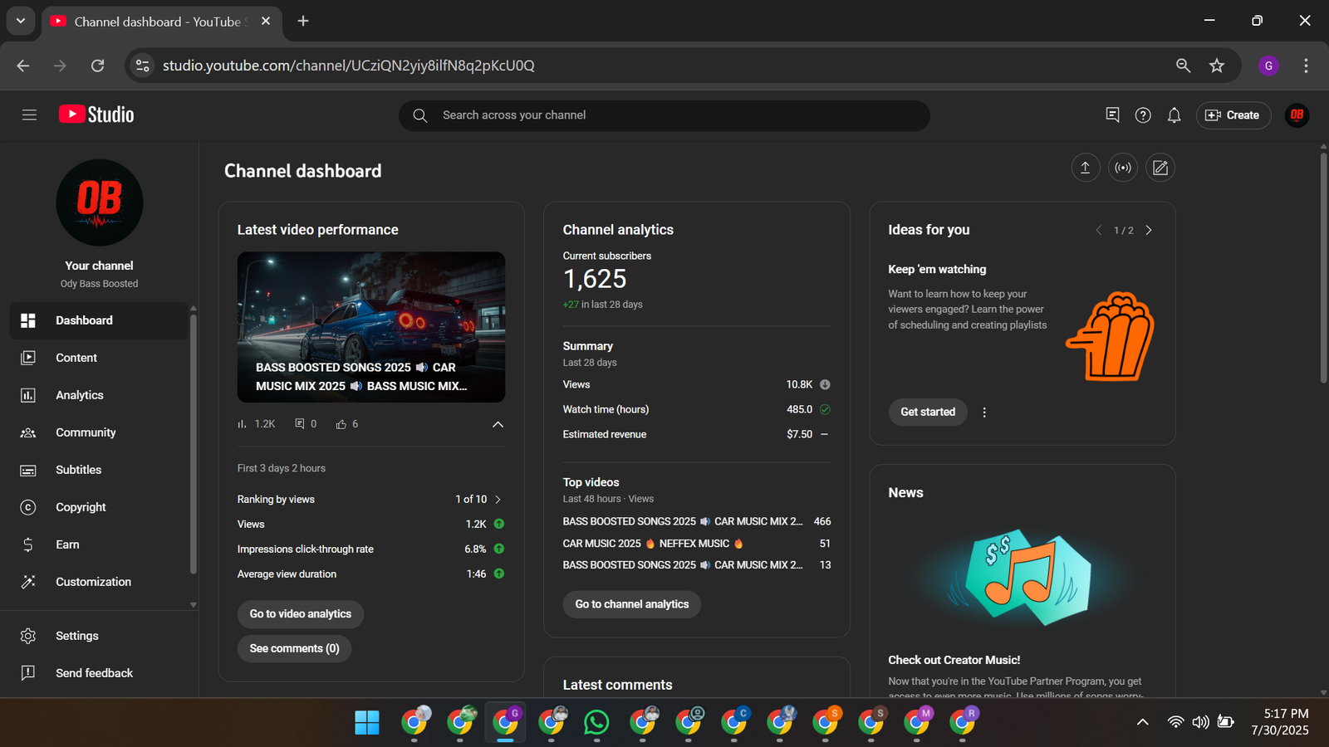The height and width of the screenshot is (747, 1329).
Task: Go to next idea in Ideas for you
Action: pos(1149,230)
